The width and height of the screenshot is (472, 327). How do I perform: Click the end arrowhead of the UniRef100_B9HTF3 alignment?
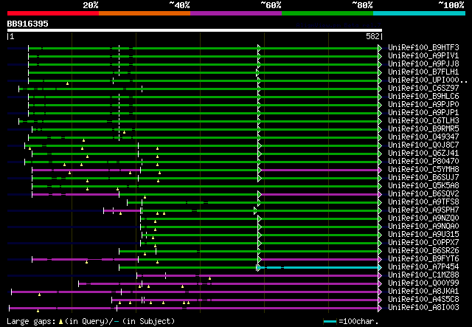click(x=380, y=48)
